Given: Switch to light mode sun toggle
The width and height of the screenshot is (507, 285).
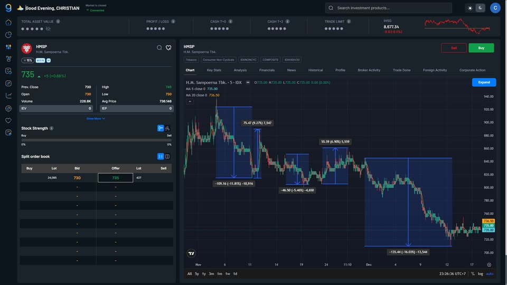Looking at the screenshot, I should (x=470, y=8).
